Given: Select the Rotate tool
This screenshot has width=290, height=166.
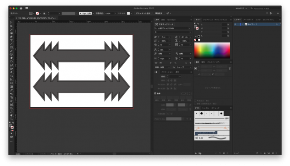Looking at the screenshot, I should coord(11,62).
